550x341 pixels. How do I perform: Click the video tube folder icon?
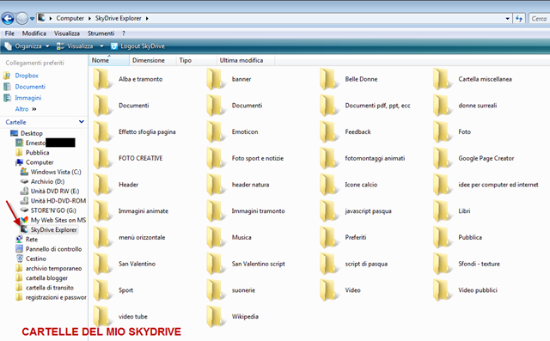(102, 316)
